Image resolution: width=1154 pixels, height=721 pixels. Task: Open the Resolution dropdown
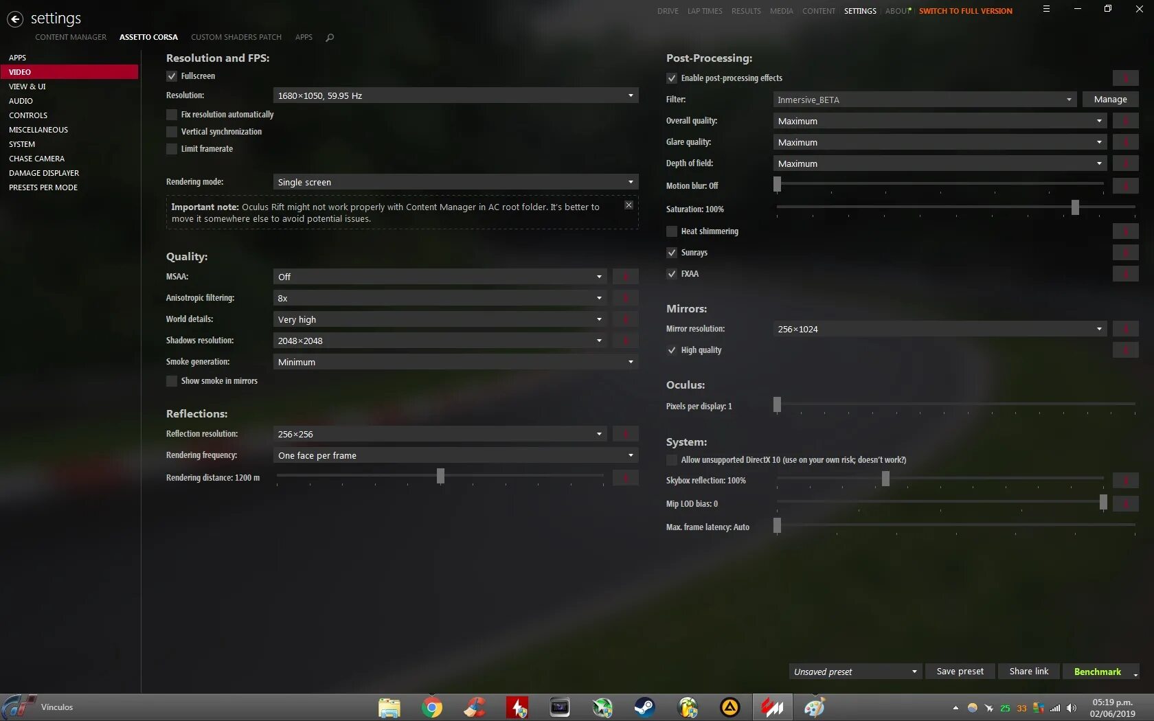click(x=455, y=95)
